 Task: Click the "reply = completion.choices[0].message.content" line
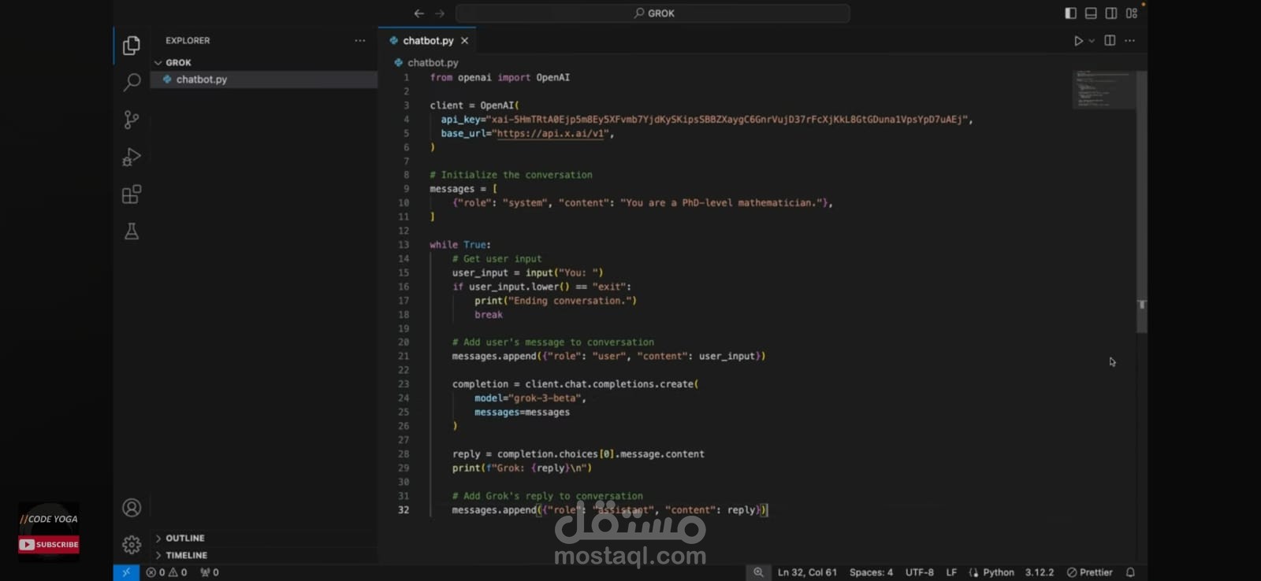click(578, 454)
